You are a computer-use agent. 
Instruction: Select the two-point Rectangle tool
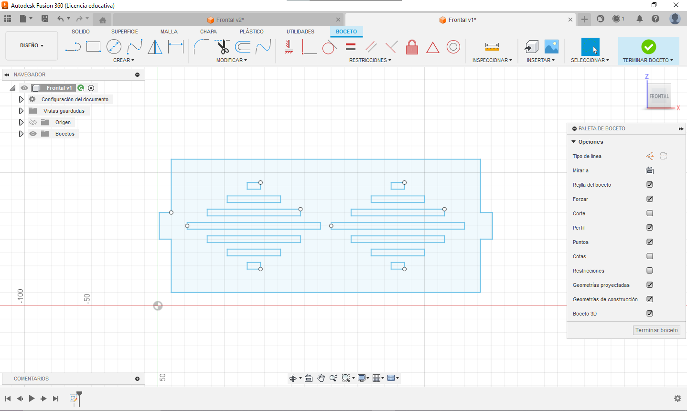pos(93,47)
